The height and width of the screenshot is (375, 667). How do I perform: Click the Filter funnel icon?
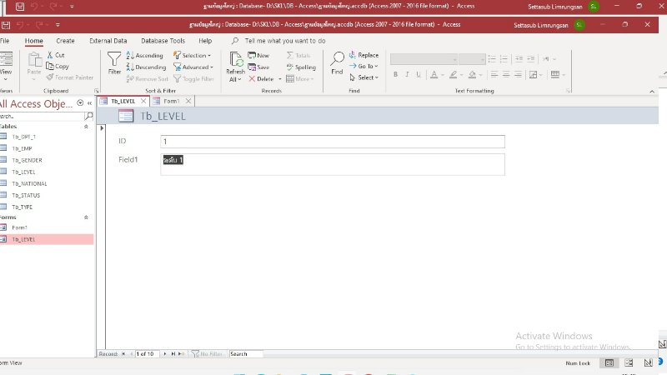pos(114,62)
